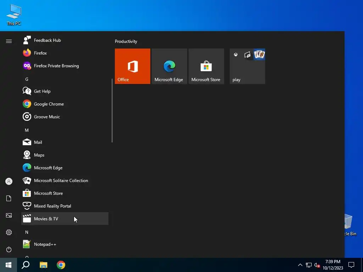363x272 pixels.
Task: Click the Office tile
Action: (133, 66)
